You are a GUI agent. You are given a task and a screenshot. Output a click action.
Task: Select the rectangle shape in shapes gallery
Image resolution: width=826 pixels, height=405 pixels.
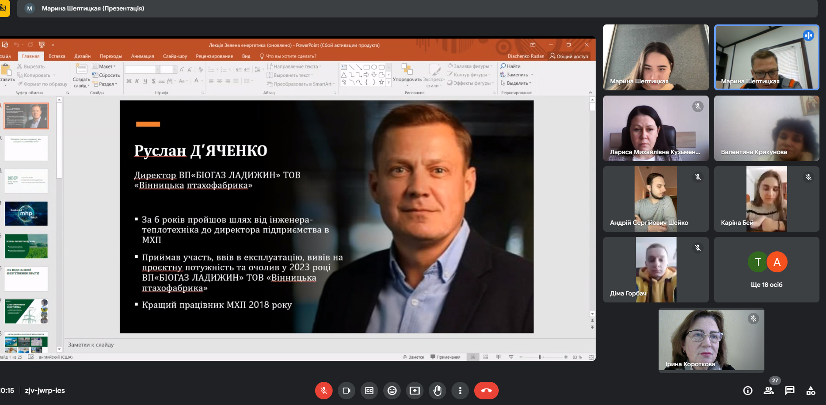click(x=366, y=67)
